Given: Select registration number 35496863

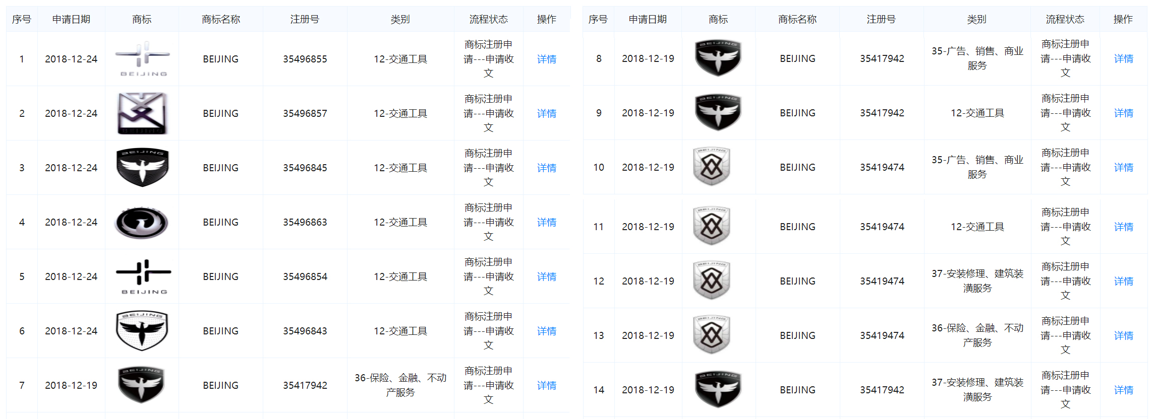Looking at the screenshot, I should (x=305, y=222).
